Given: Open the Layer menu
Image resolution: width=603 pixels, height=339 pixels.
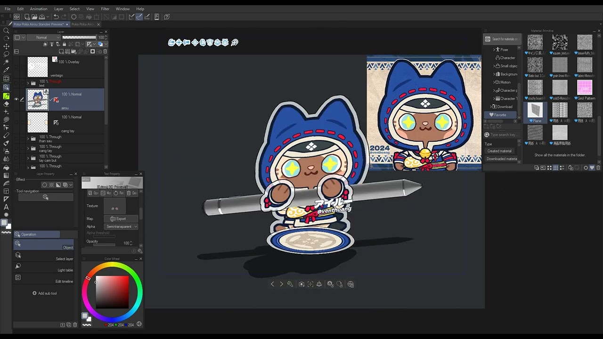Looking at the screenshot, I should tap(58, 8).
